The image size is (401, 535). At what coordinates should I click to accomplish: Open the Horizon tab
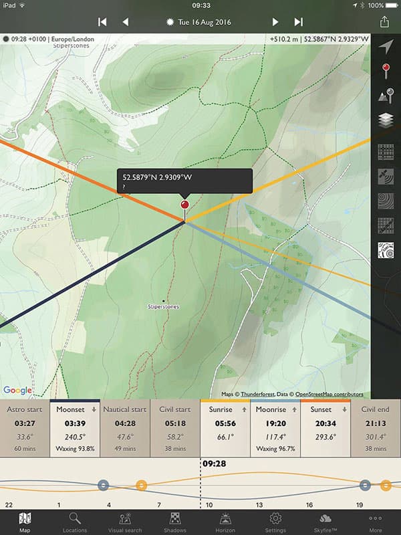tap(225, 522)
